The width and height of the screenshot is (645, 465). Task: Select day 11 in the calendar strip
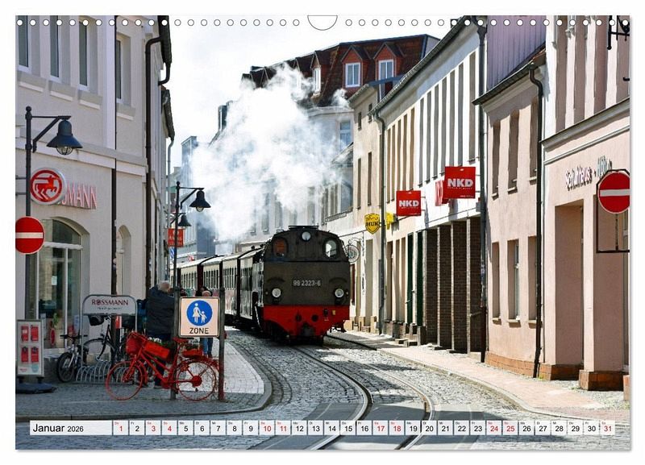click(283, 428)
